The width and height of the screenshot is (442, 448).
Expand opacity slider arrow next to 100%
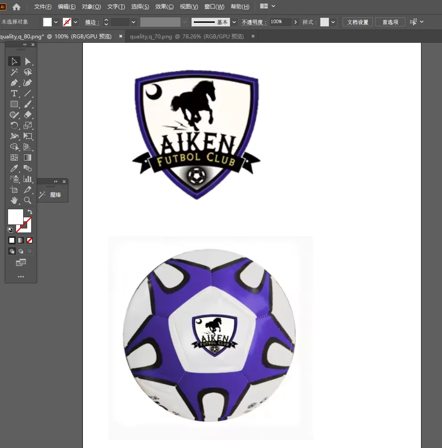pos(295,22)
